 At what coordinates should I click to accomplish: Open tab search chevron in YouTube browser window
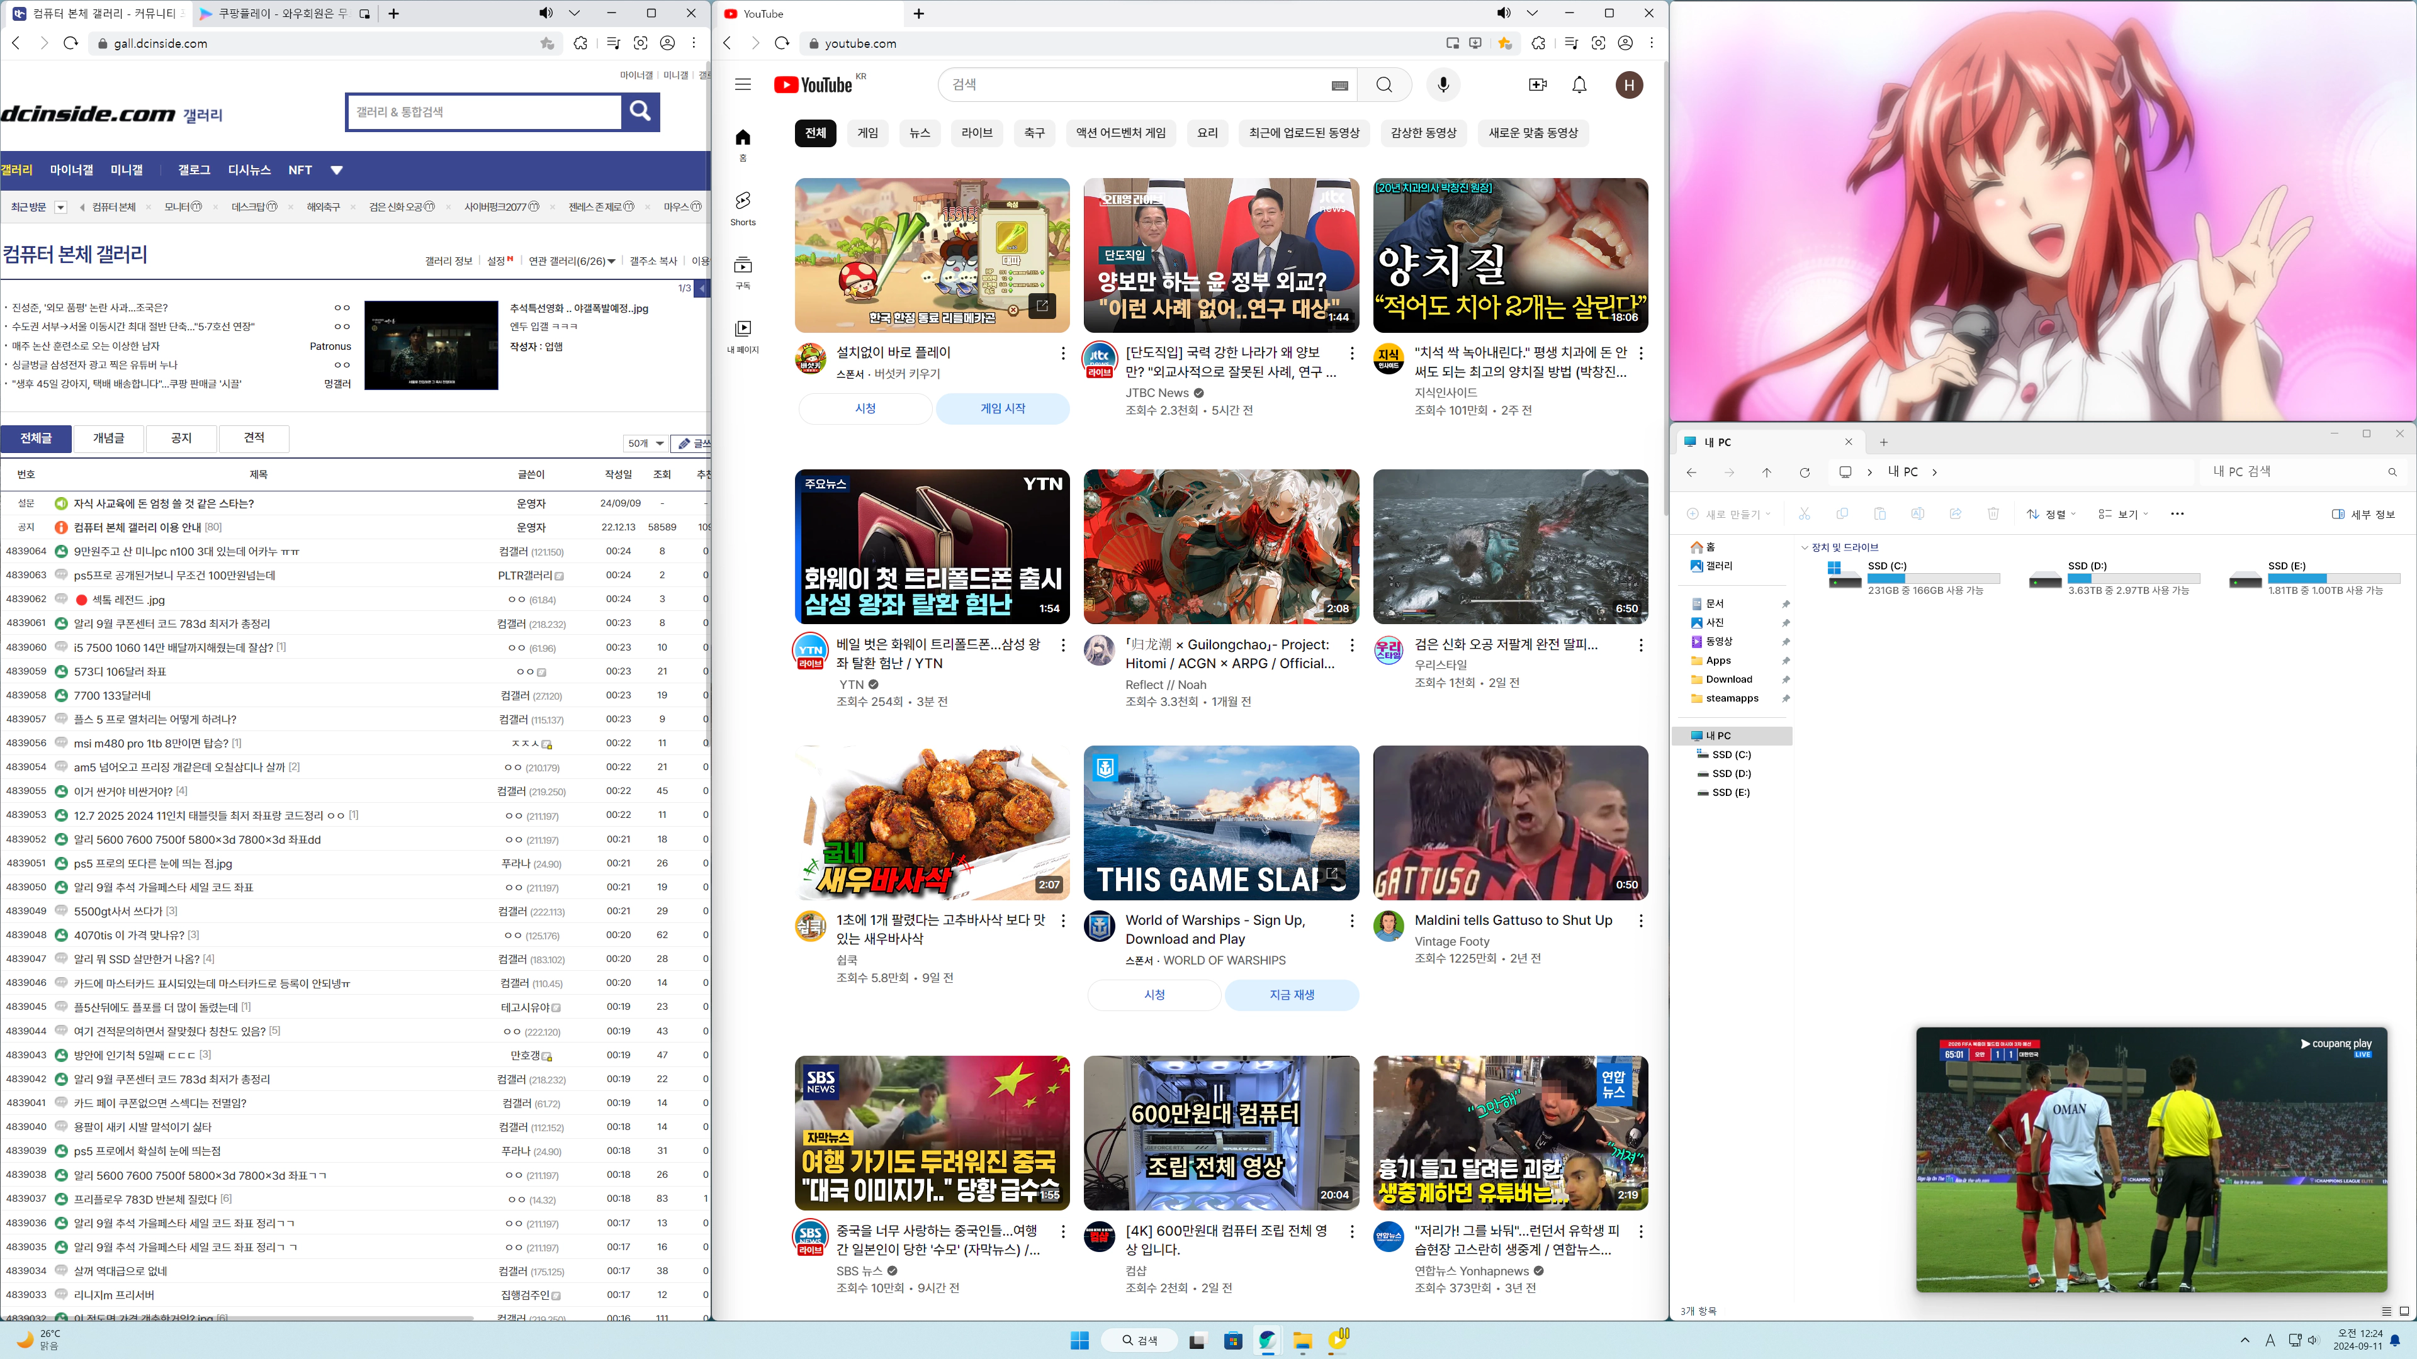(x=1532, y=13)
